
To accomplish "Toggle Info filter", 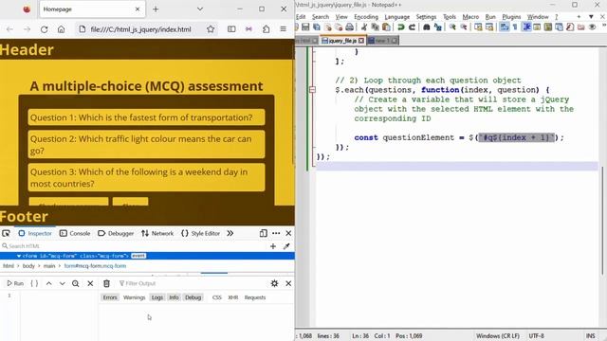I will pos(174,297).
